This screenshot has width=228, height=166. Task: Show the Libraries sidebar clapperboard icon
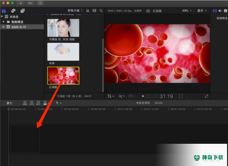click(4, 11)
